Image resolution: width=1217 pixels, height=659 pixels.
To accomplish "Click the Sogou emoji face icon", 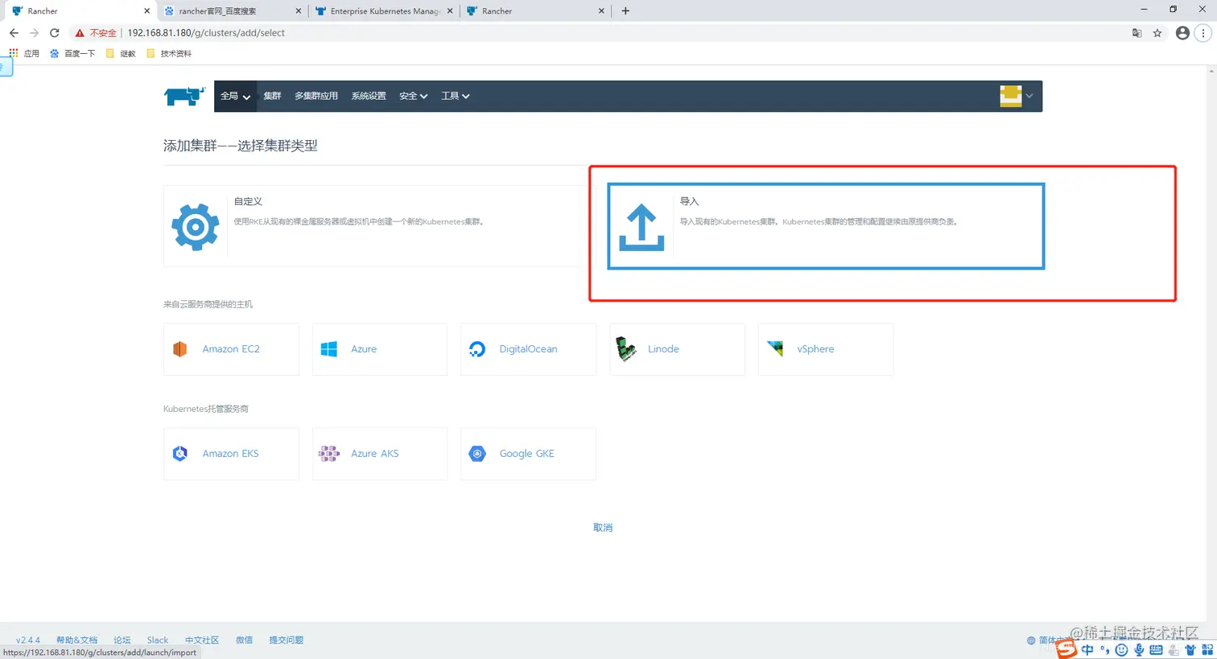I will point(1121,649).
